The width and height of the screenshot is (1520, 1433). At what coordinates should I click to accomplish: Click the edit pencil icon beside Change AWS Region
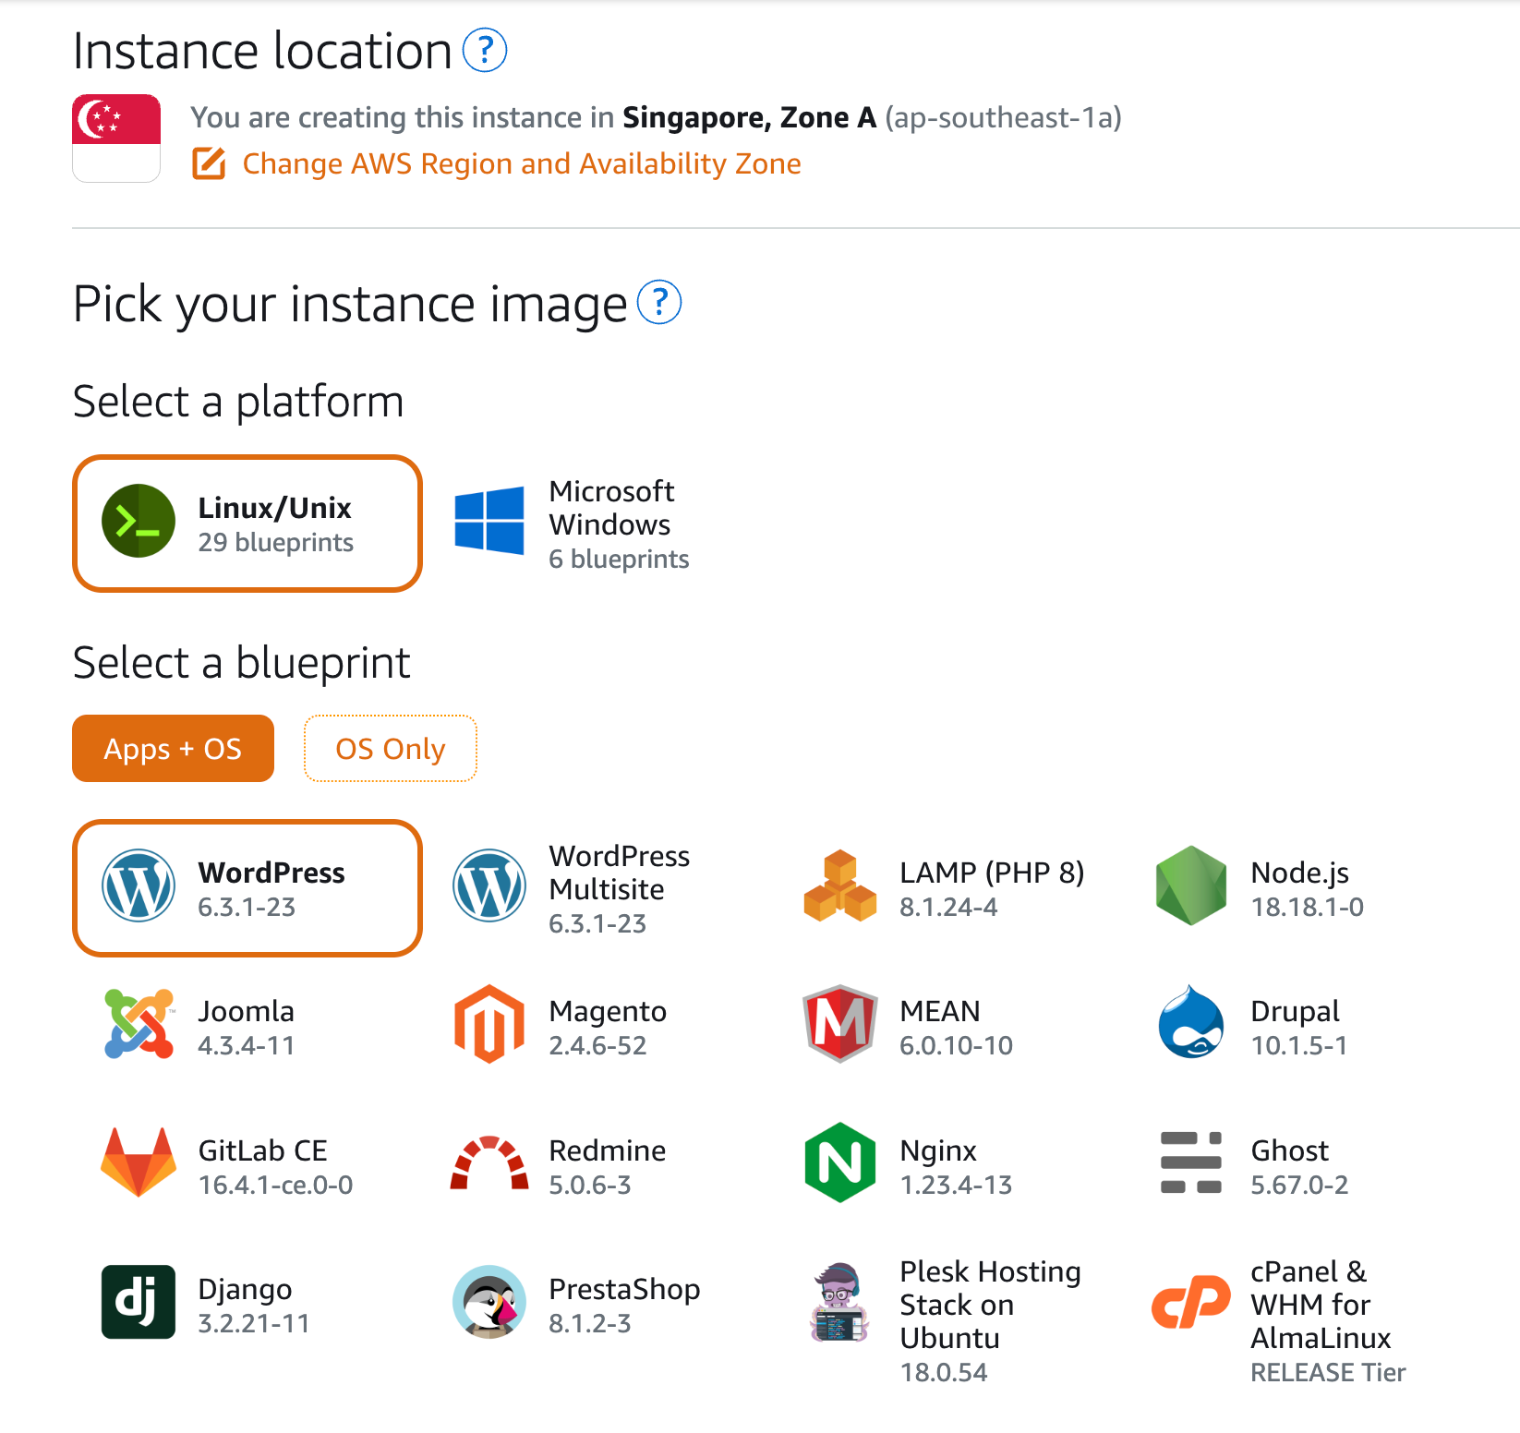tap(209, 163)
